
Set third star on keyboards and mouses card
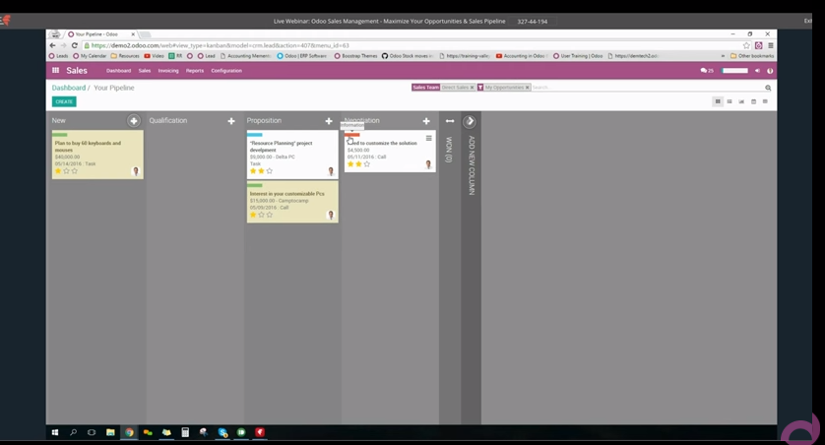pos(75,171)
